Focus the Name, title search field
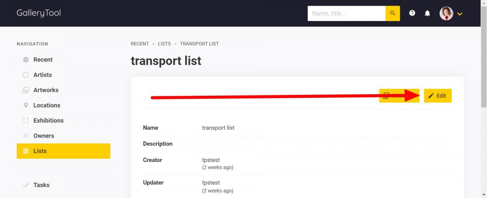The height and width of the screenshot is (198, 487). 347,13
